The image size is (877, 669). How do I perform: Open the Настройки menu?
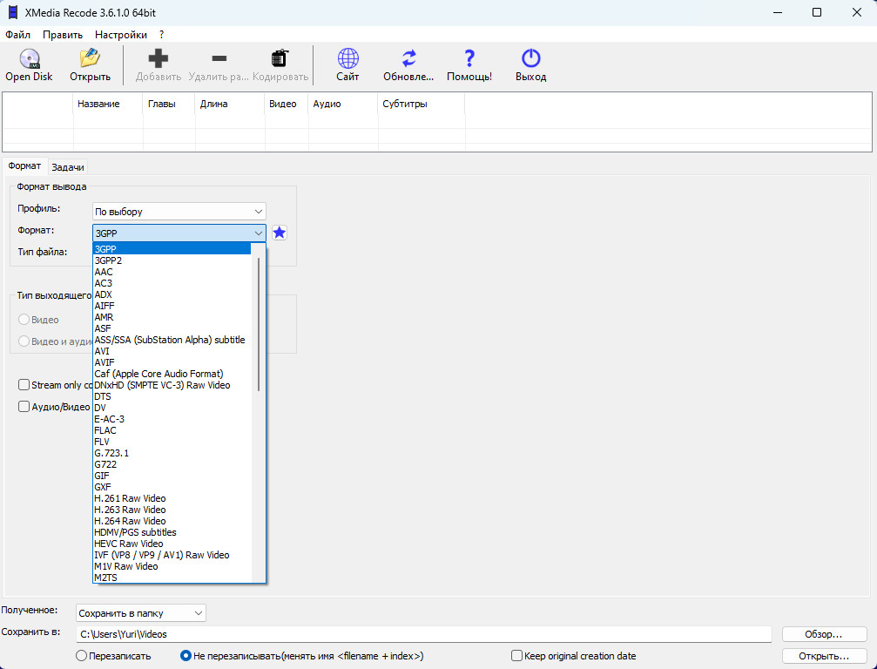(121, 35)
